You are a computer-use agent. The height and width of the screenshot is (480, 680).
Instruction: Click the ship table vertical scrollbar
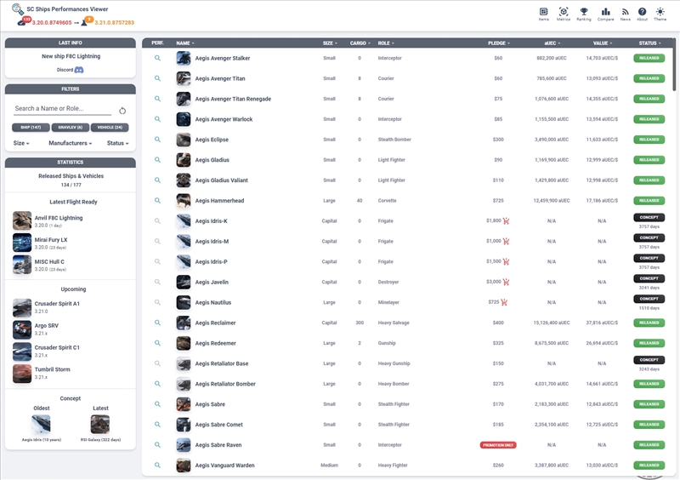(x=674, y=66)
